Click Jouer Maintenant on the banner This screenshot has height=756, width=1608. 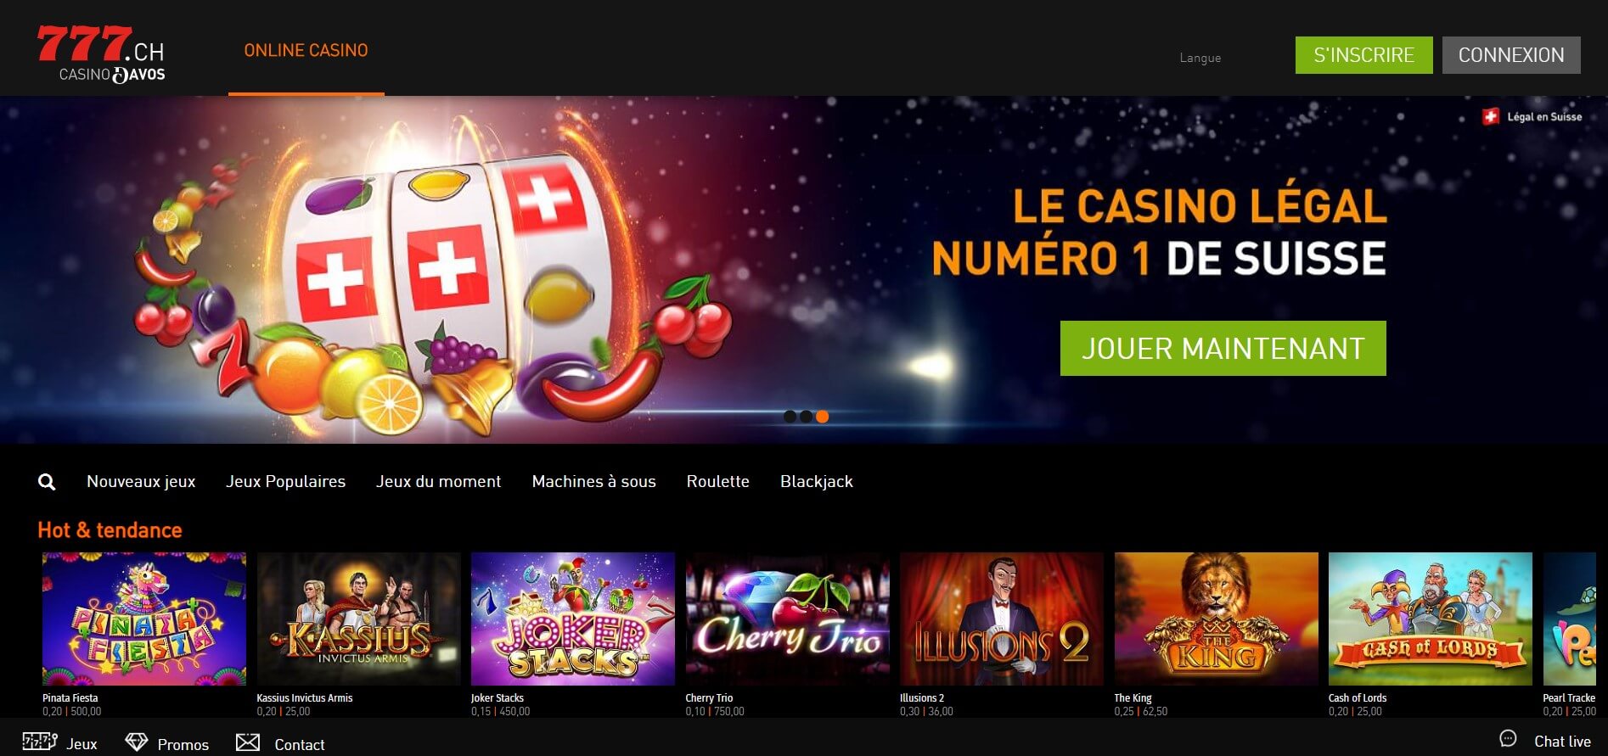click(1223, 348)
